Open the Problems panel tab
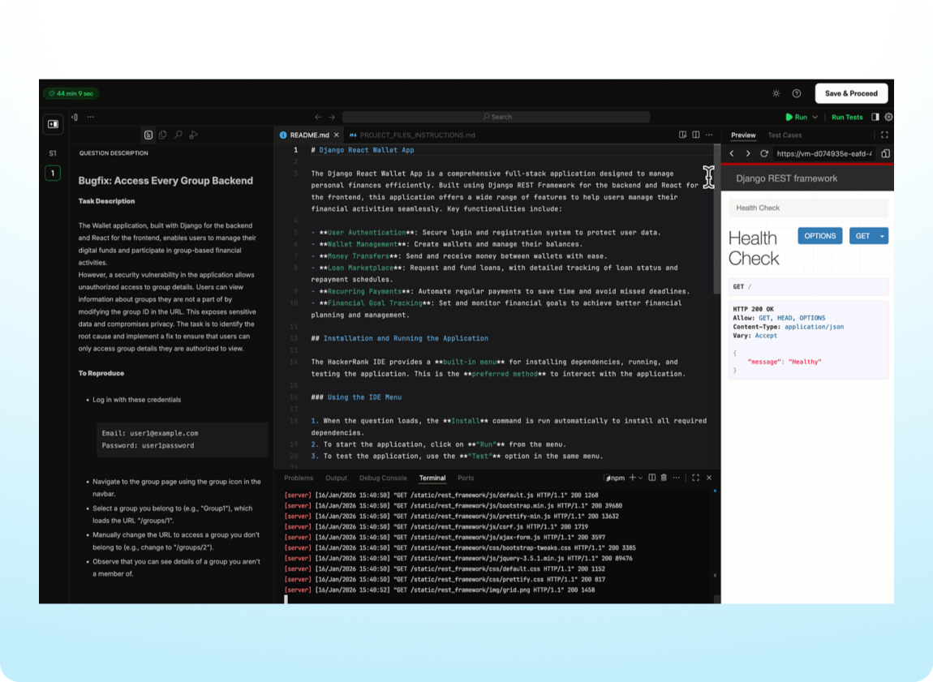Screen dimensions: 933x682 tap(298, 478)
